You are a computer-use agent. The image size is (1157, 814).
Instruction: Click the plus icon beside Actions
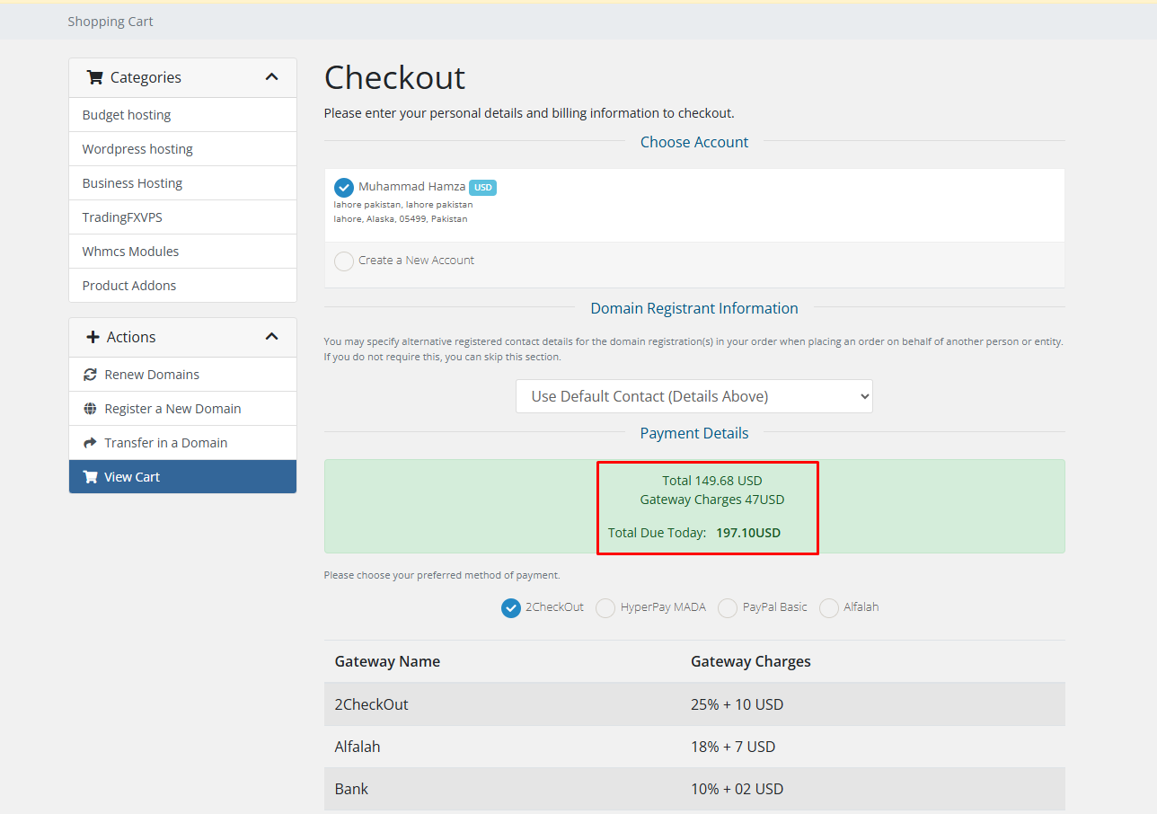coord(93,337)
